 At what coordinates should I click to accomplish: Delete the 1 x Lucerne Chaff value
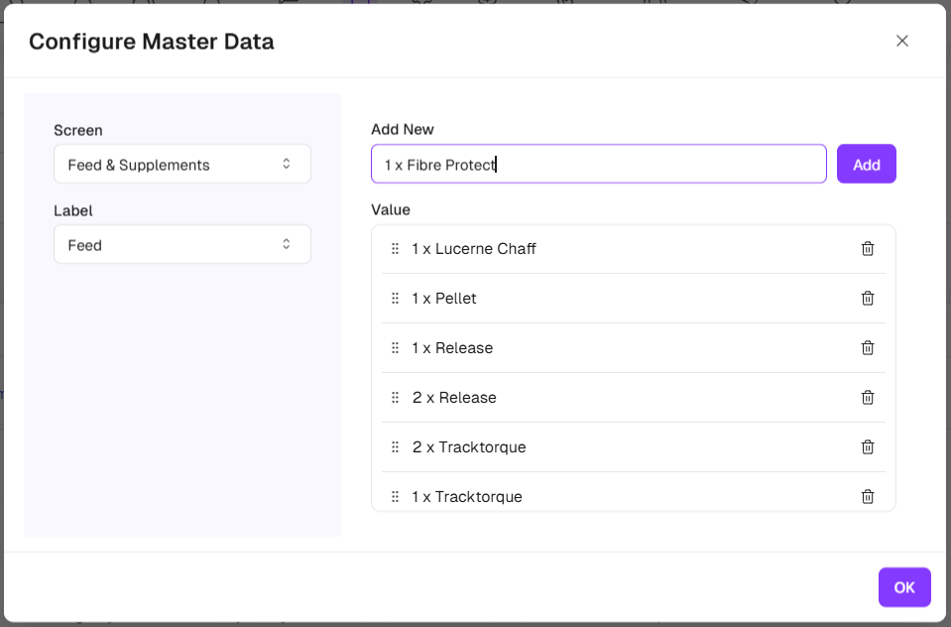tap(867, 249)
